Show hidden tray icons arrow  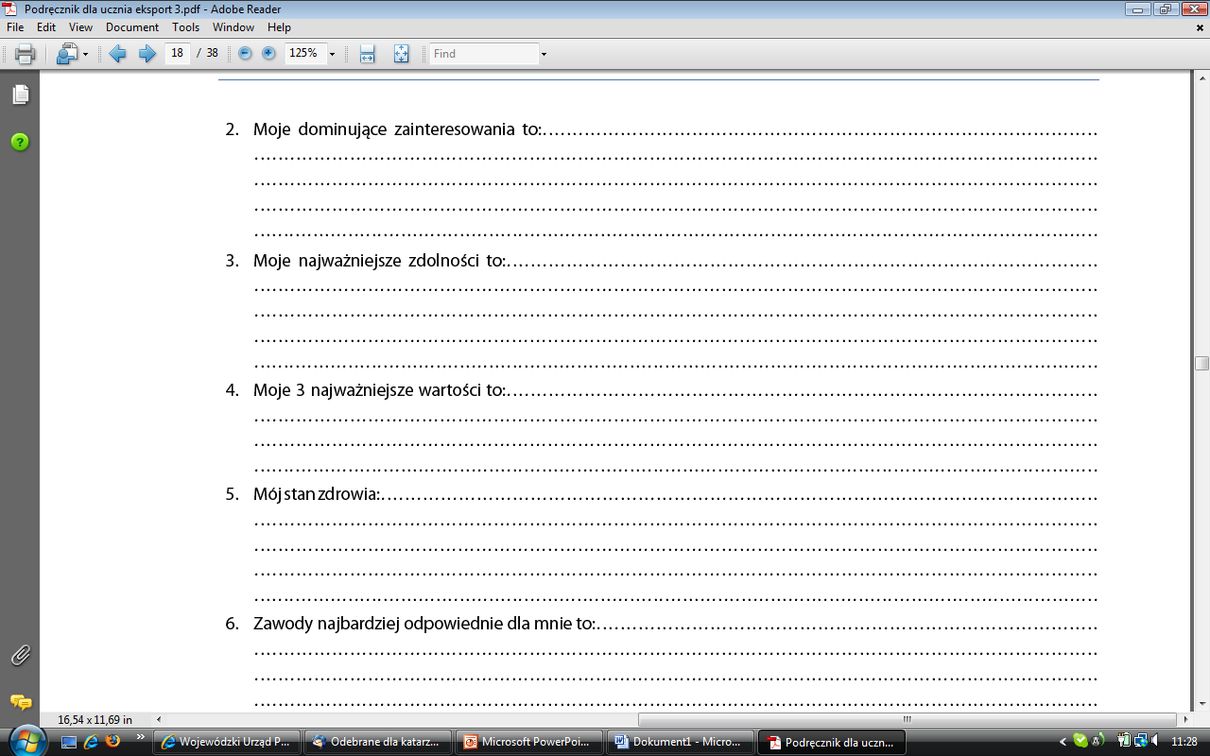coord(1063,742)
